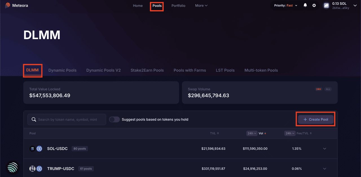This screenshot has width=361, height=177.
Task: Click the search magnifier icon
Action: (x=34, y=119)
